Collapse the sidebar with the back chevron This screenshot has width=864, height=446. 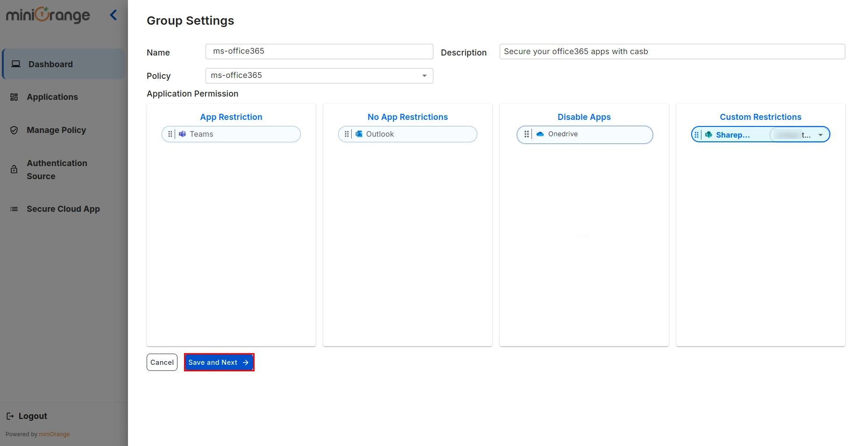click(113, 15)
